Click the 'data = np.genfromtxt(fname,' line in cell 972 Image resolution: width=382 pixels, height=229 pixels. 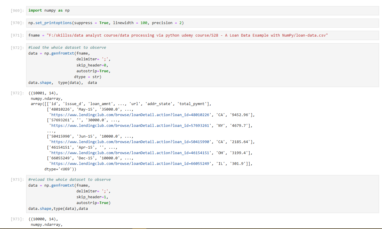59,53
